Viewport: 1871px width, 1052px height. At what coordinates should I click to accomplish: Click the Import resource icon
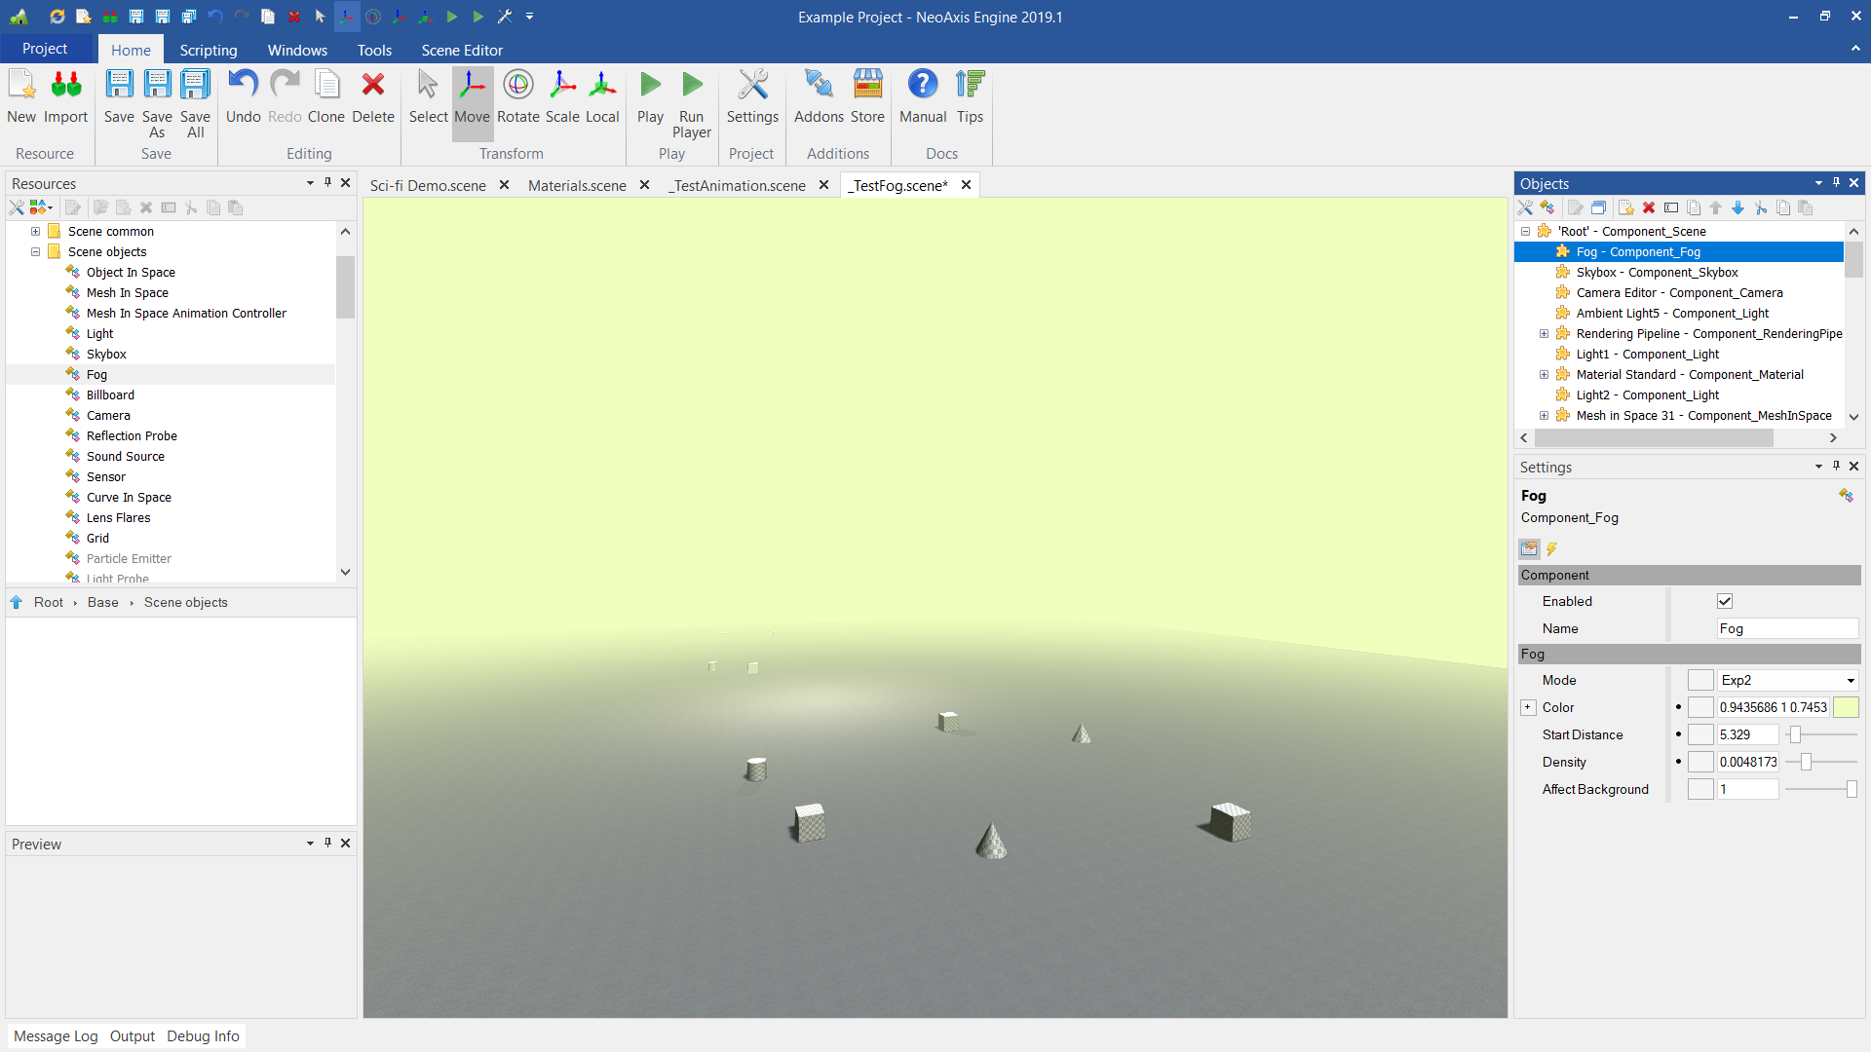pos(65,97)
